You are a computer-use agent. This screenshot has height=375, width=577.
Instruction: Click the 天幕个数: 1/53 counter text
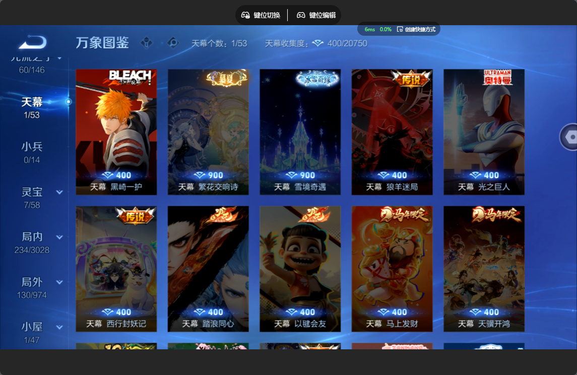click(x=219, y=43)
